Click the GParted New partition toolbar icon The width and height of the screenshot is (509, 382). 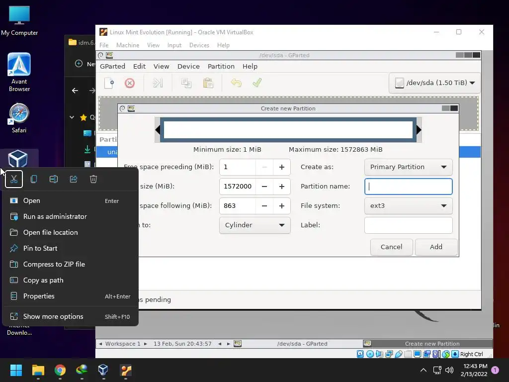109,83
